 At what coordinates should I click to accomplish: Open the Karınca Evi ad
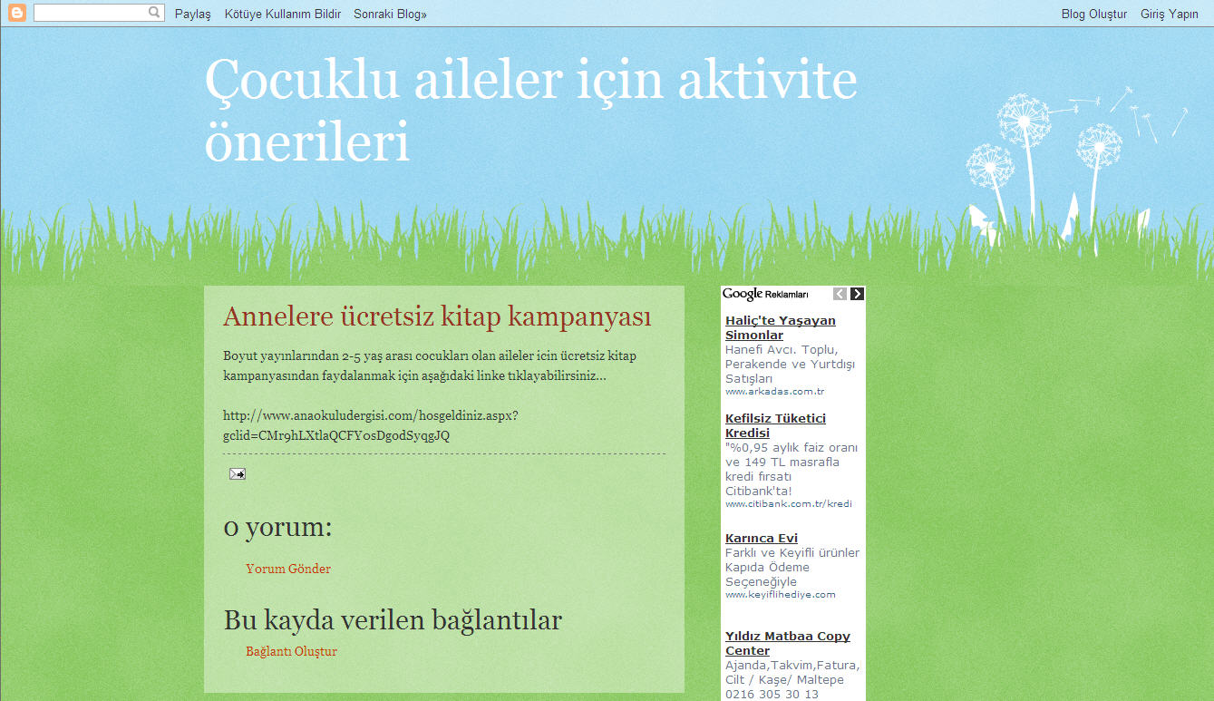click(762, 539)
